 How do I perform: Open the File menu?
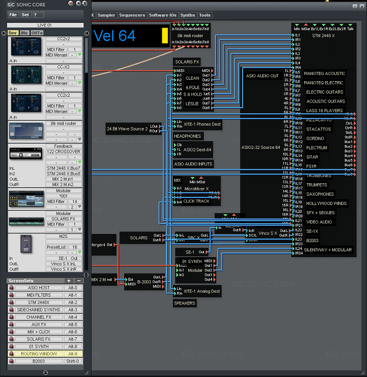(13, 15)
